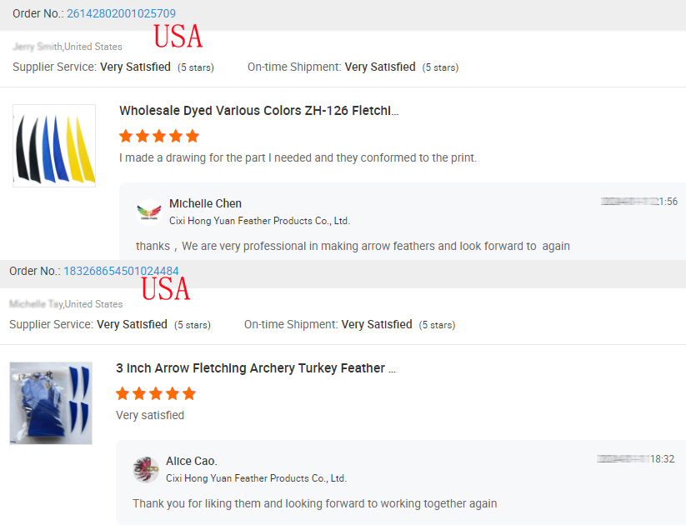The height and width of the screenshot is (530, 686).
Task: Click Alice Cao's avatar icon
Action: pos(146,469)
